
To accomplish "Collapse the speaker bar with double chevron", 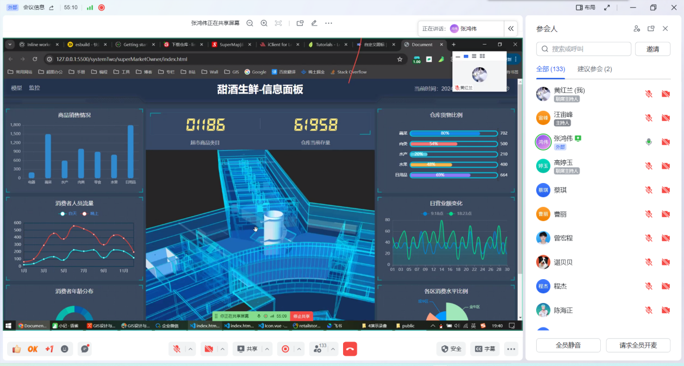I will tap(511, 29).
